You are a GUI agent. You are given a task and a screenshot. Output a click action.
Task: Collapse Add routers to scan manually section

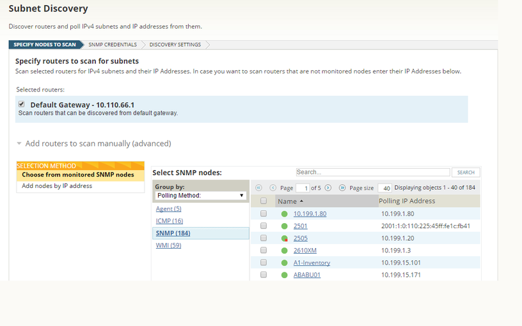click(19, 143)
